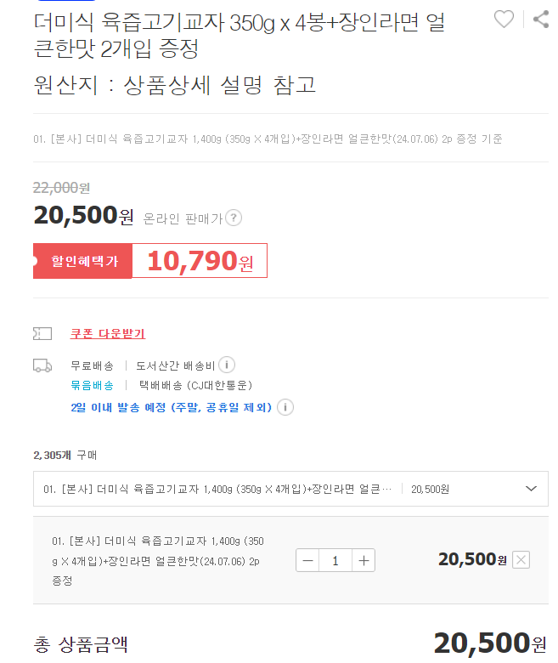Click the 10,790원 discounted price box
The height and width of the screenshot is (663, 558).
tap(200, 261)
